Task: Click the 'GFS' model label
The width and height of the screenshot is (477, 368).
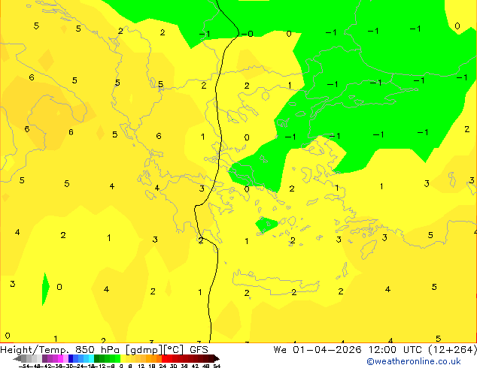Action: (x=199, y=350)
